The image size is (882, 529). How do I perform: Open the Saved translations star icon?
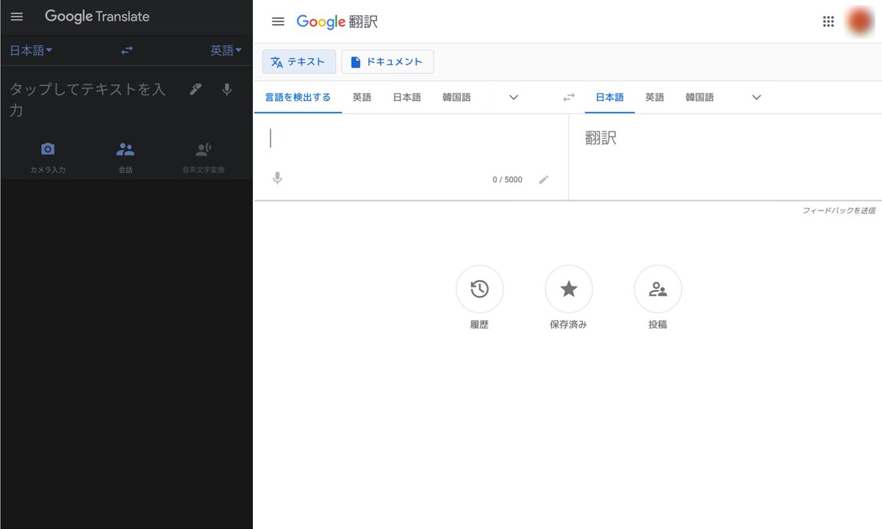(568, 288)
